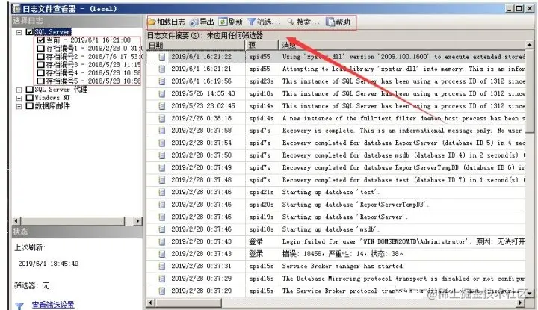
Task: Click log entry icon for 2019/5/26 14:35:40 row
Action: pos(162,93)
